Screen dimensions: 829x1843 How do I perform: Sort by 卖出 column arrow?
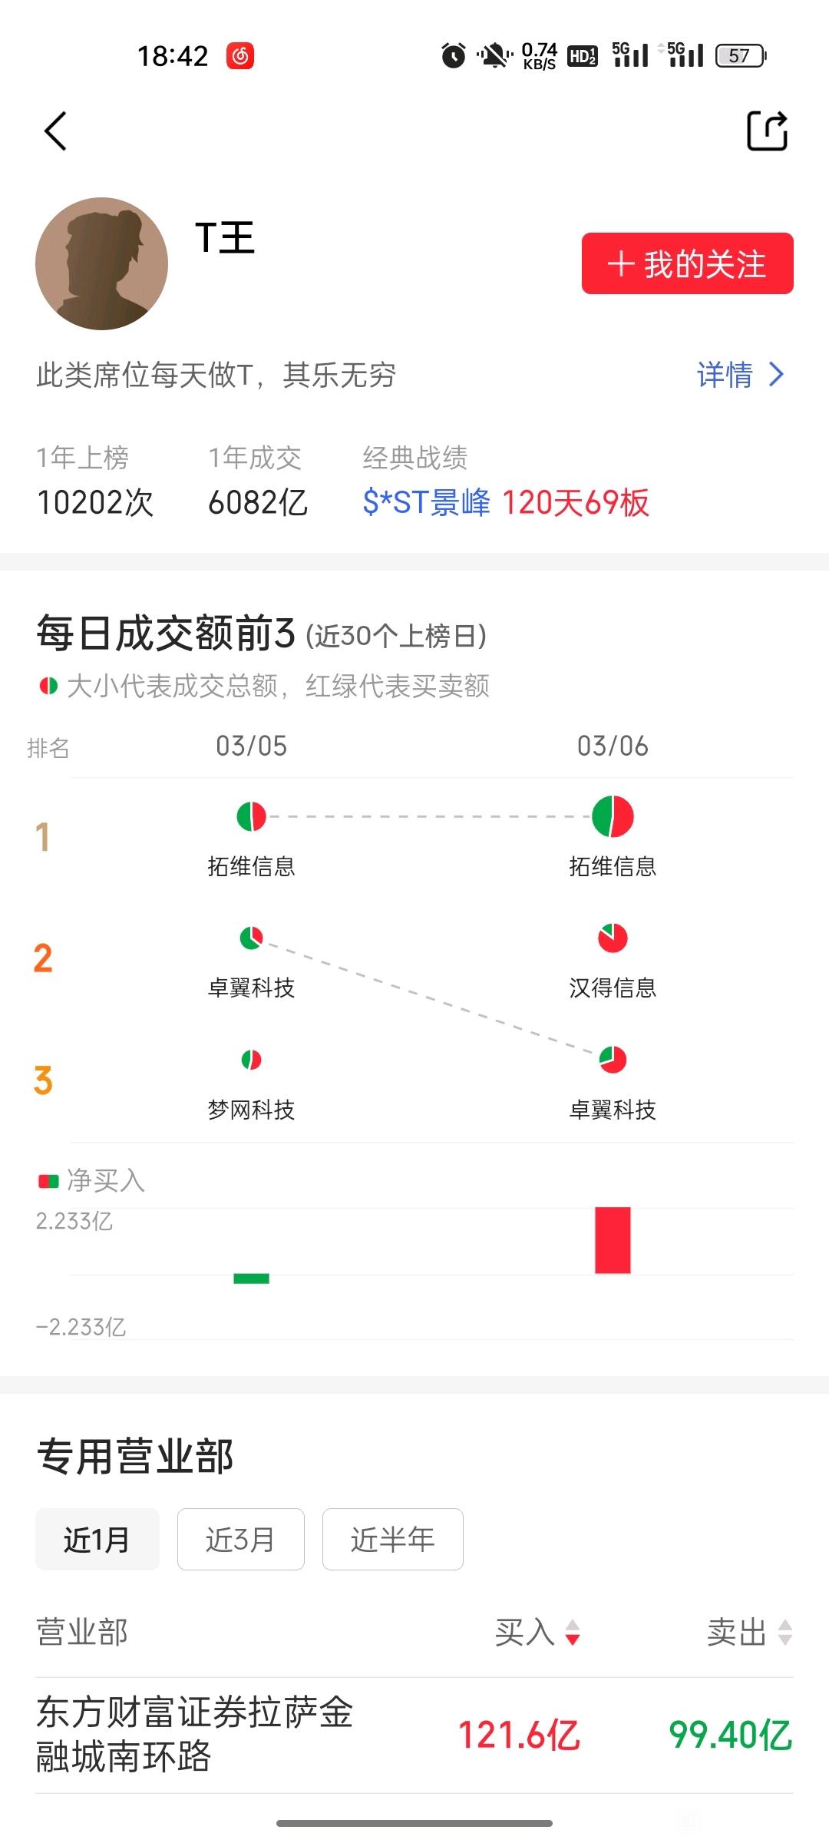coord(784,1633)
